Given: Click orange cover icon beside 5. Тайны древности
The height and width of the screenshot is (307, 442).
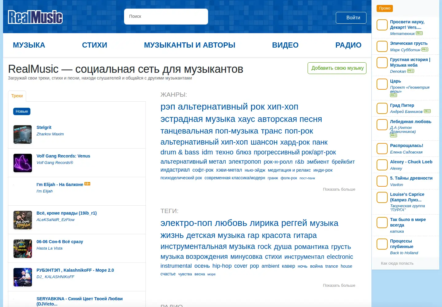Looking at the screenshot, I should click(382, 181).
